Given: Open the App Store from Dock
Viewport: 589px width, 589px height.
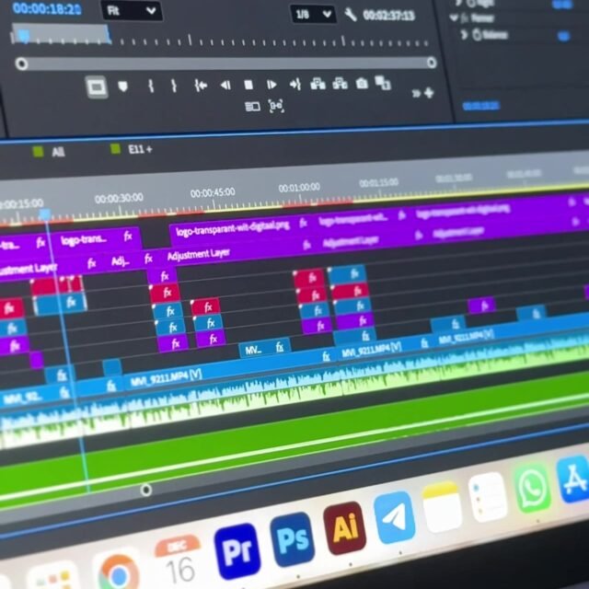Looking at the screenshot, I should pyautogui.click(x=574, y=479).
